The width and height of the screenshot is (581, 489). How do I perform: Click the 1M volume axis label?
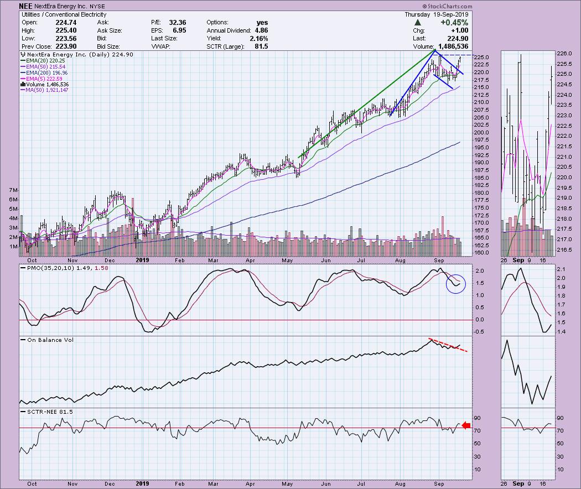coord(13,247)
